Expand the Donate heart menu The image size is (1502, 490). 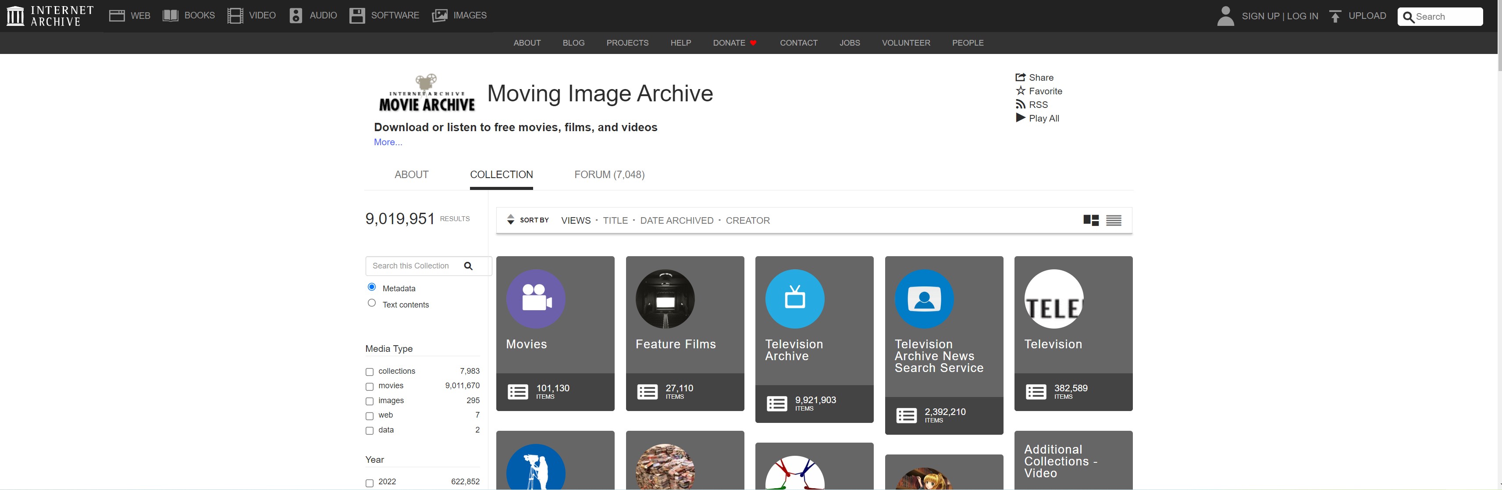(x=735, y=43)
